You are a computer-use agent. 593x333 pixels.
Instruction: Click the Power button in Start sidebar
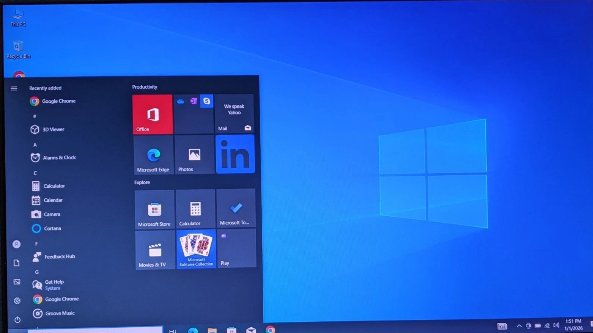(x=17, y=320)
